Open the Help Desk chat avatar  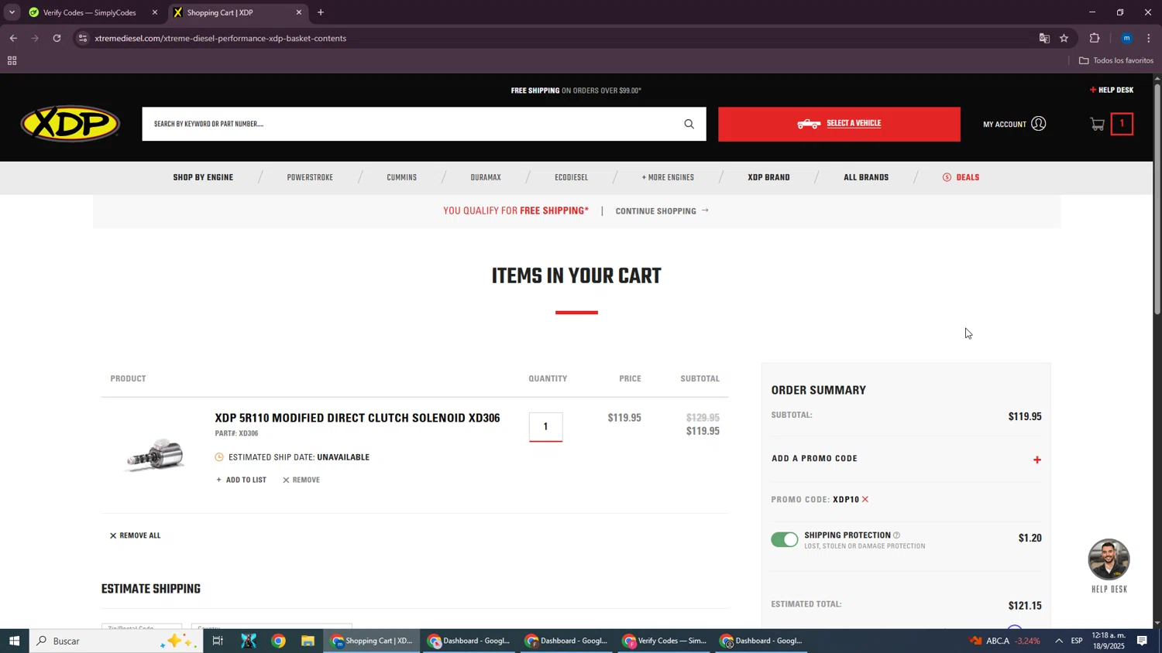tap(1109, 559)
